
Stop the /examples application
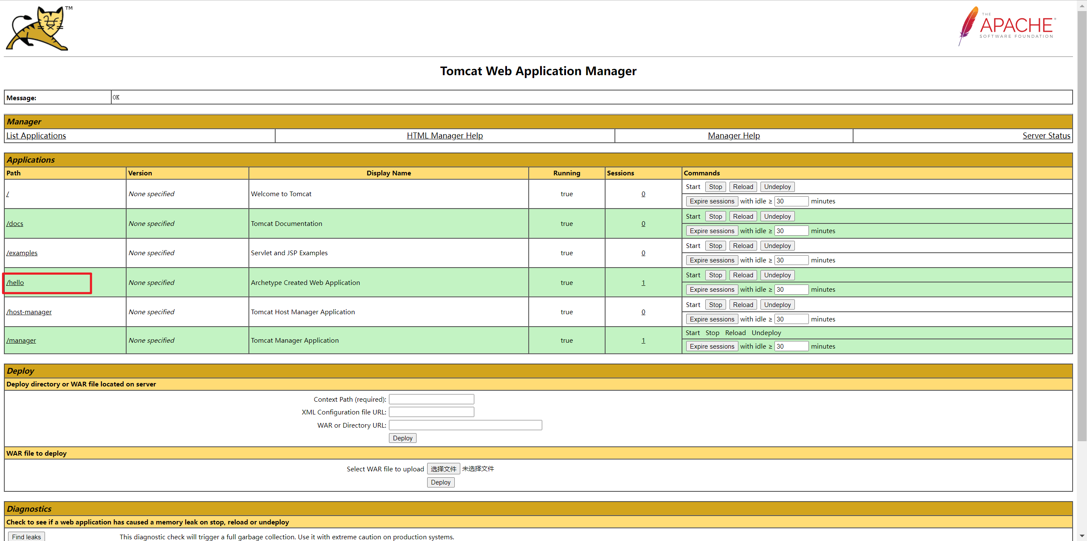715,246
